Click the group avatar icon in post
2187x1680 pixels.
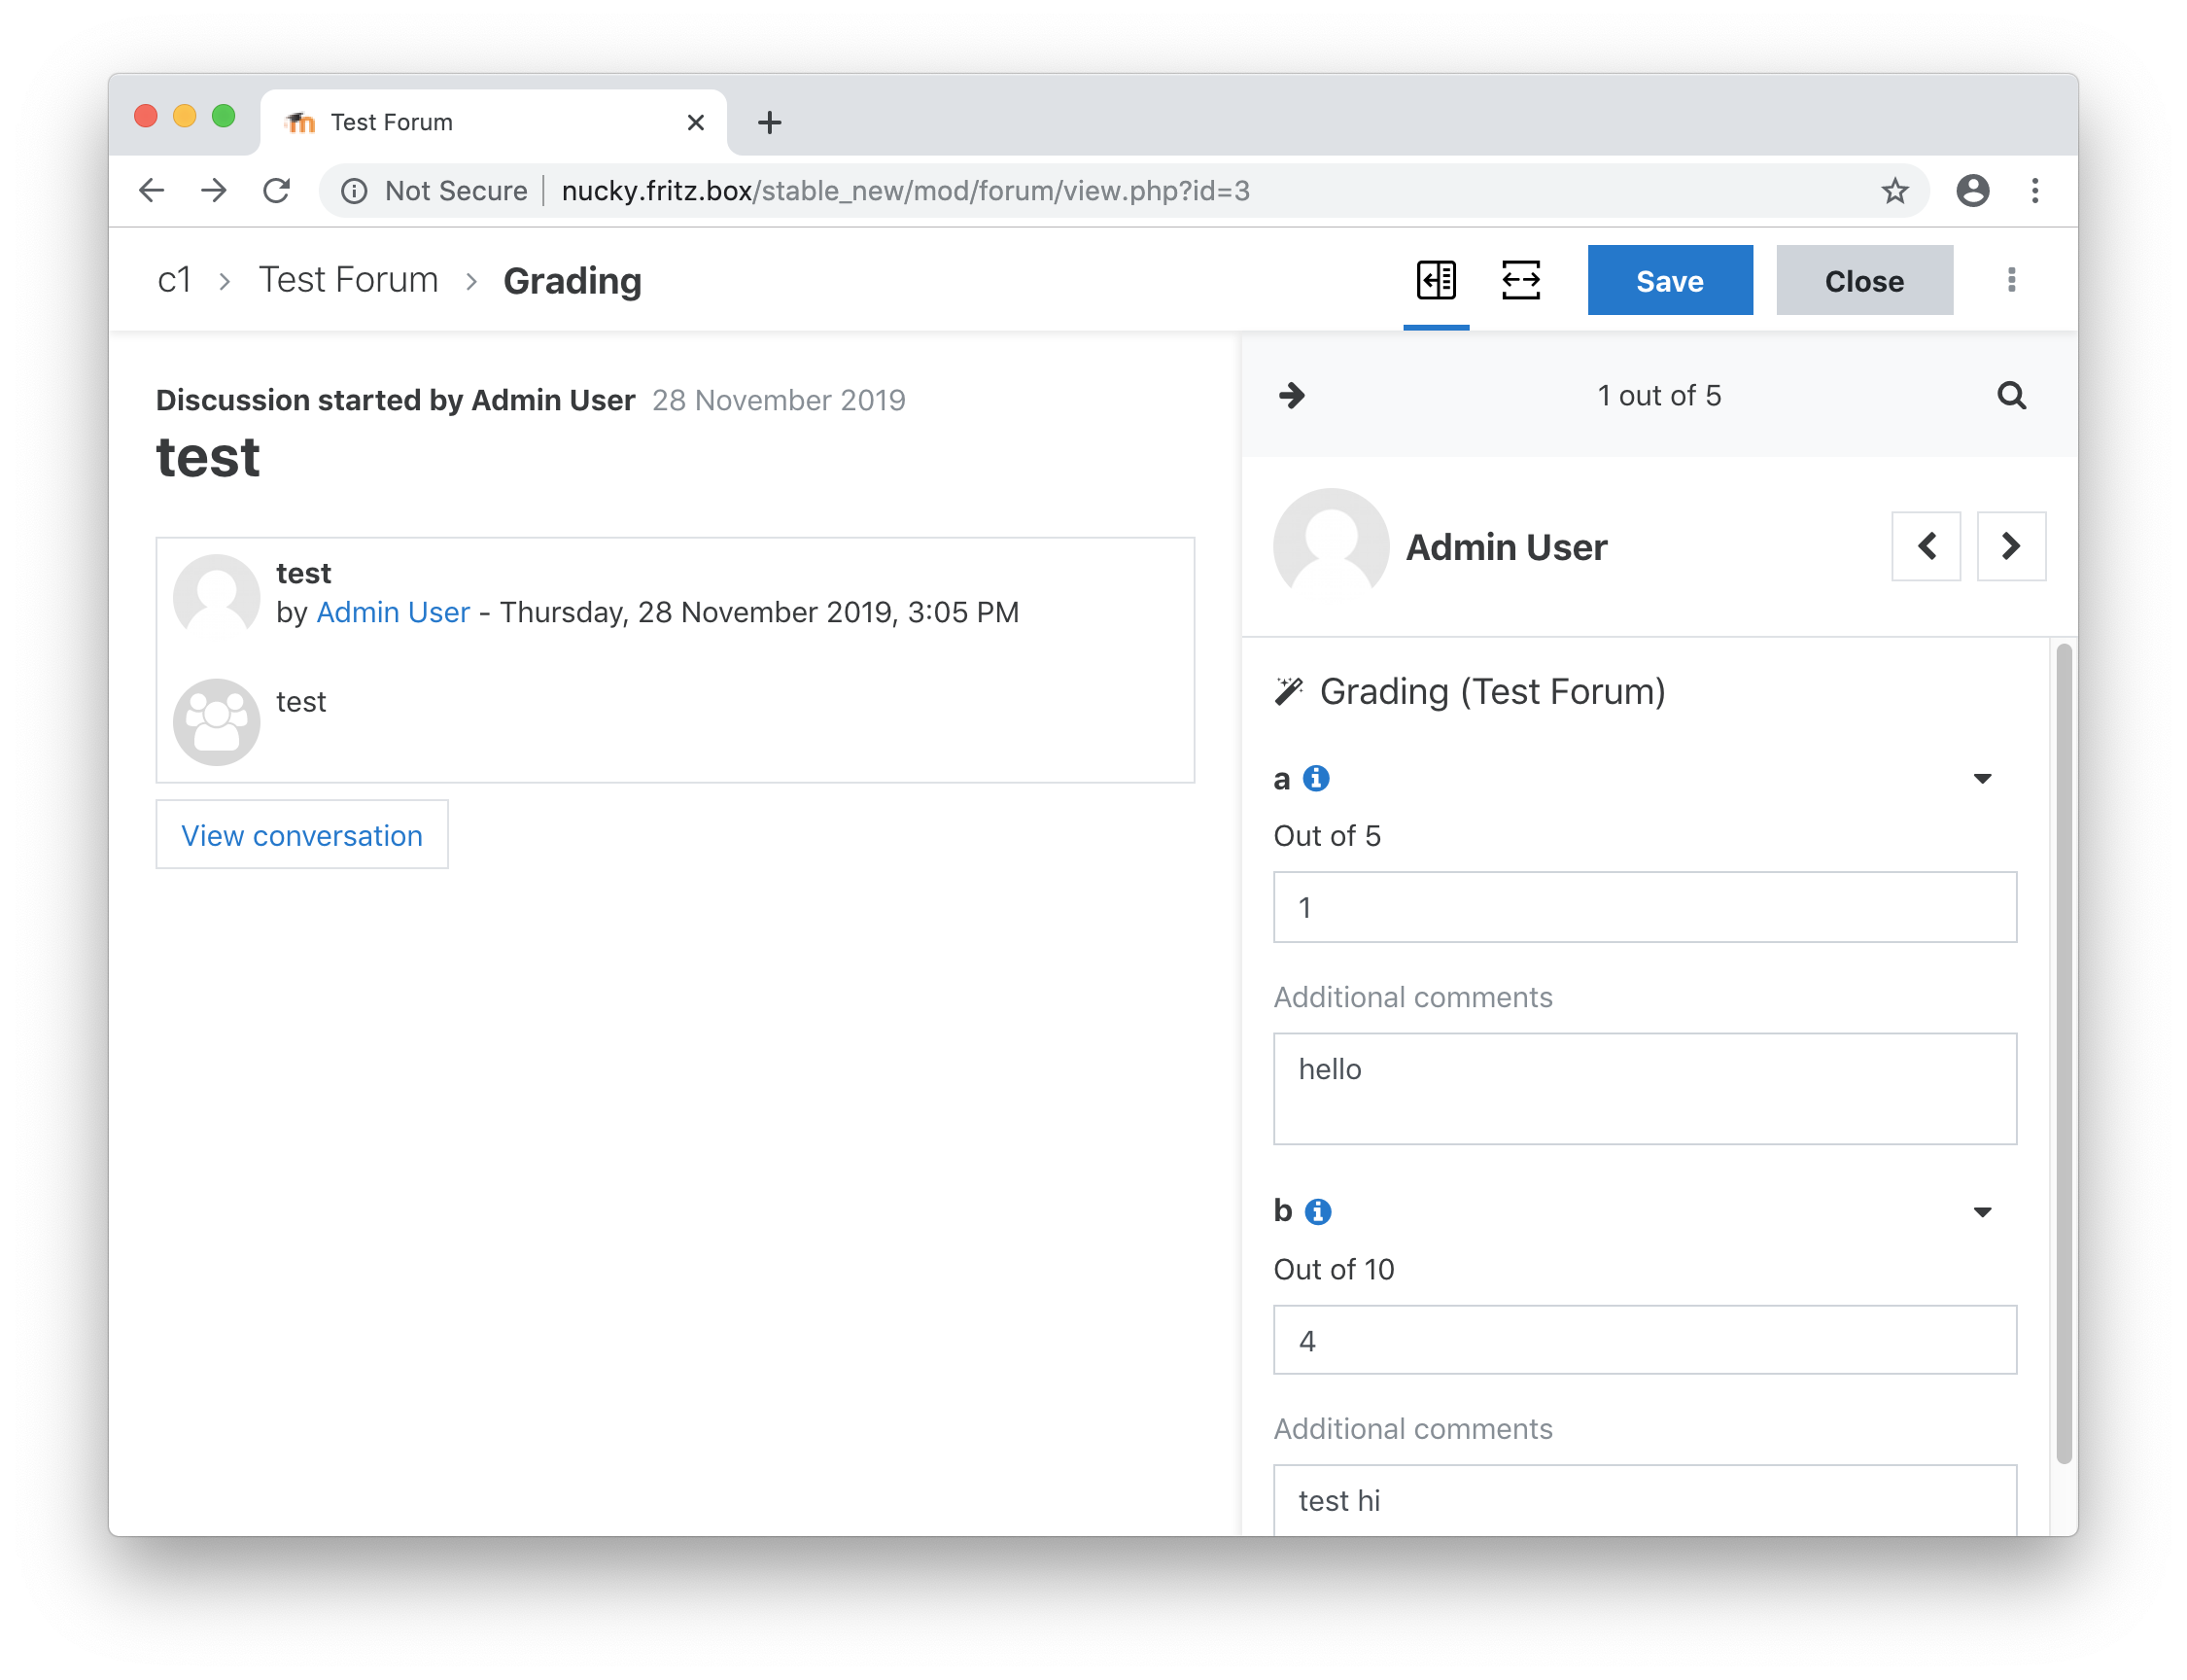(216, 722)
